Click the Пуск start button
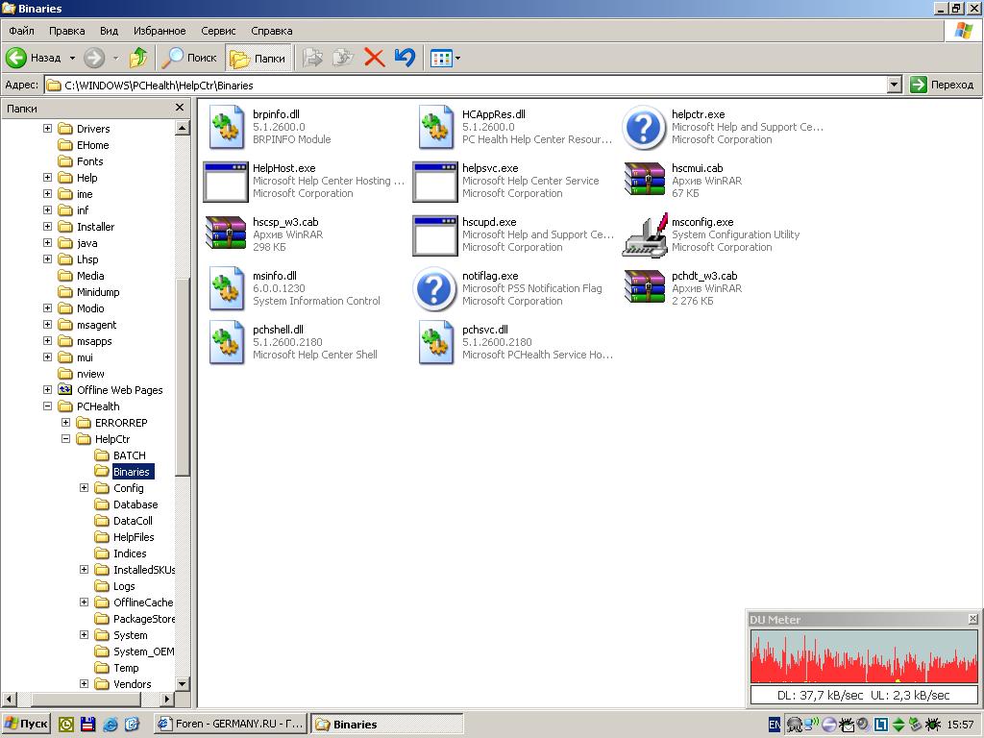 (26, 724)
